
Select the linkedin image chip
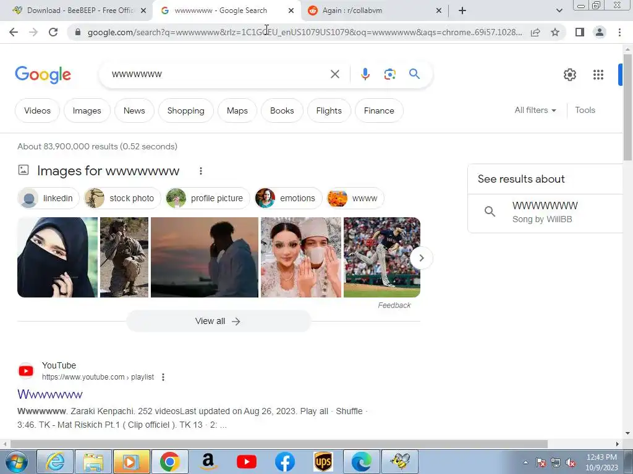pos(48,198)
